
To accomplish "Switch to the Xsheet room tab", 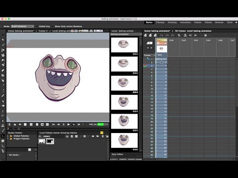I will 208,22.
